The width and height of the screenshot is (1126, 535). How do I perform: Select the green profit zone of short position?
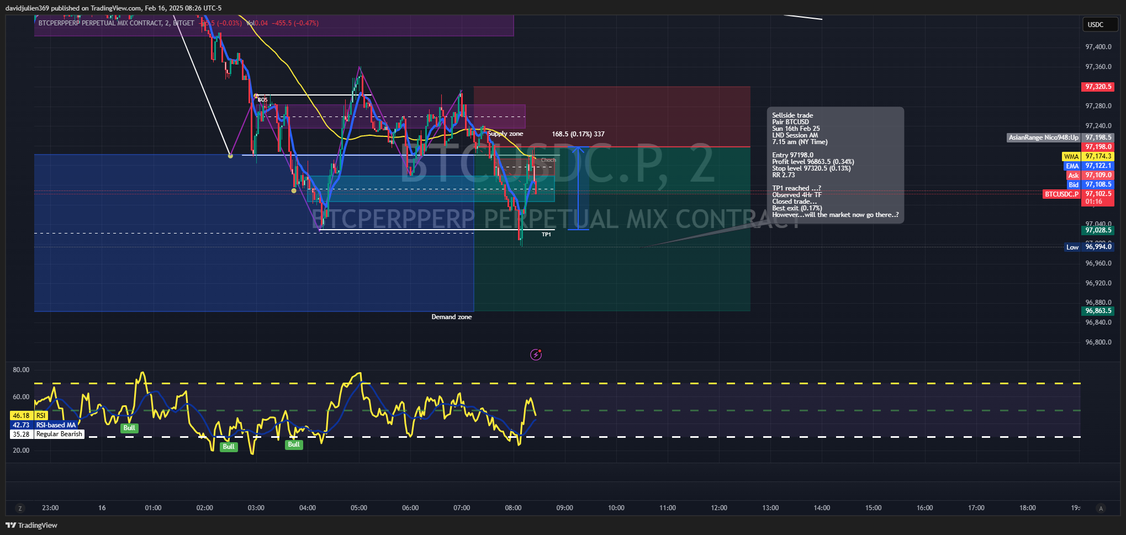612,229
